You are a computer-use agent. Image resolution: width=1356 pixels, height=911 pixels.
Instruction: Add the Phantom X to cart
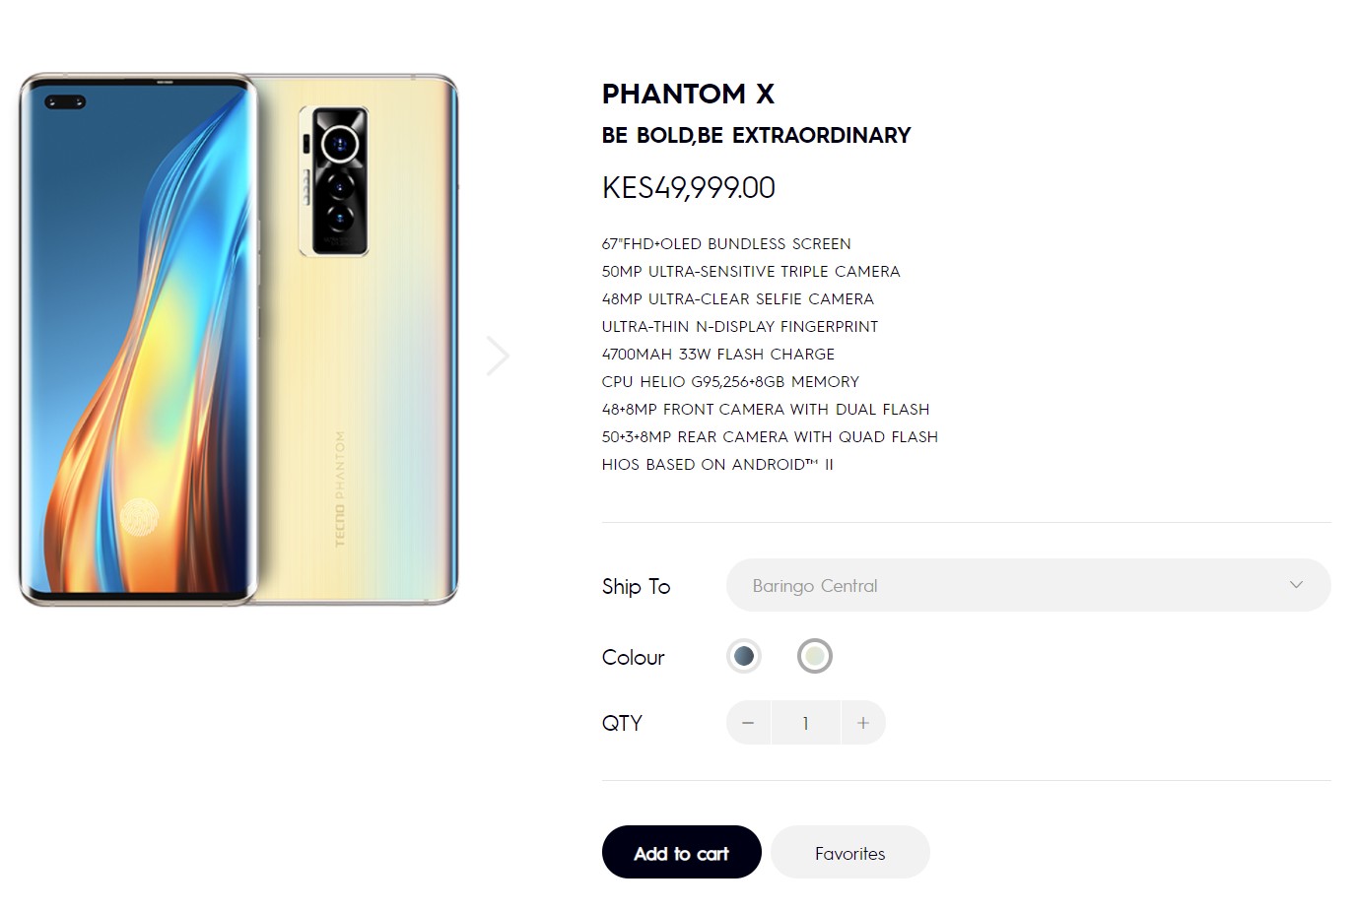[681, 853]
